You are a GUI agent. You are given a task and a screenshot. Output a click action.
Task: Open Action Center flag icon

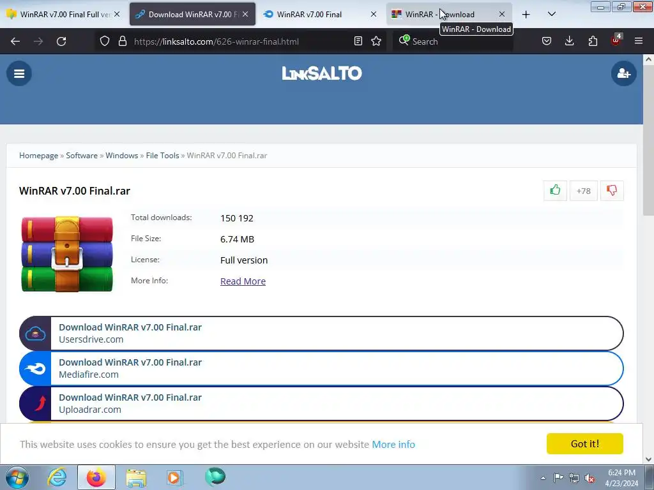[x=558, y=478]
